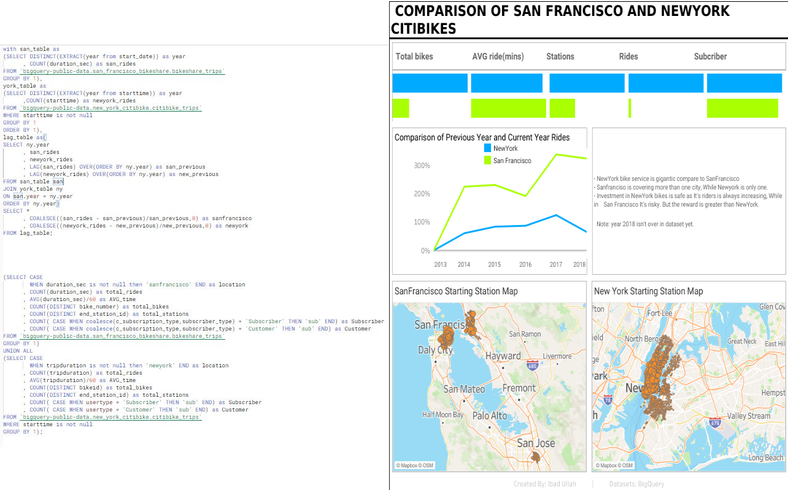Viewport: 788px width, 490px height.
Task: Click the 'Great Neck' map label
Action: tap(741, 341)
